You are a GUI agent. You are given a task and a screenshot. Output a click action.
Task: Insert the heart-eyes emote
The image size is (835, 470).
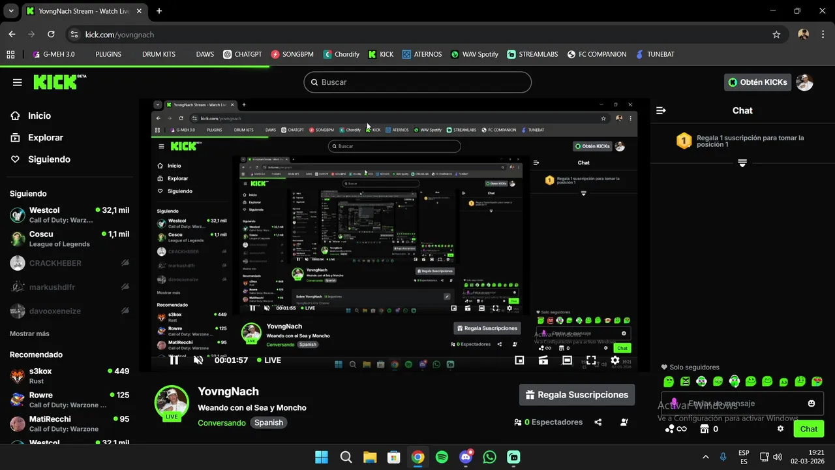tap(817, 381)
